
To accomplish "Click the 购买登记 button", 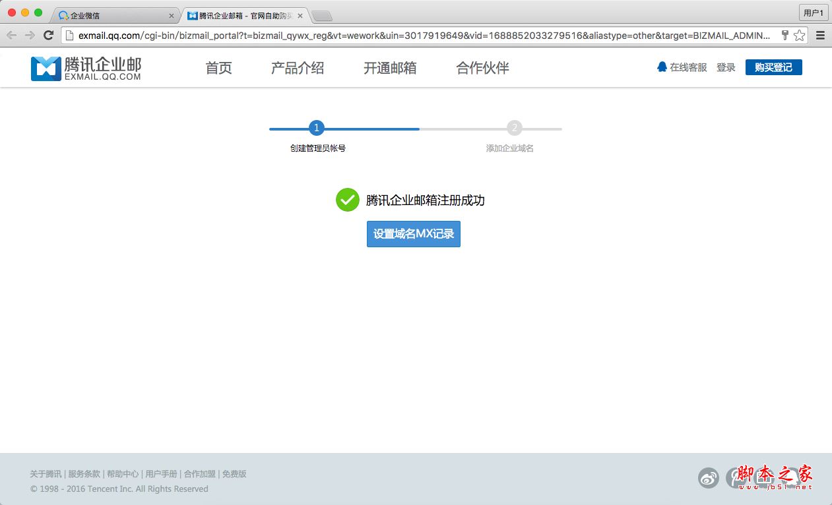I will point(773,67).
